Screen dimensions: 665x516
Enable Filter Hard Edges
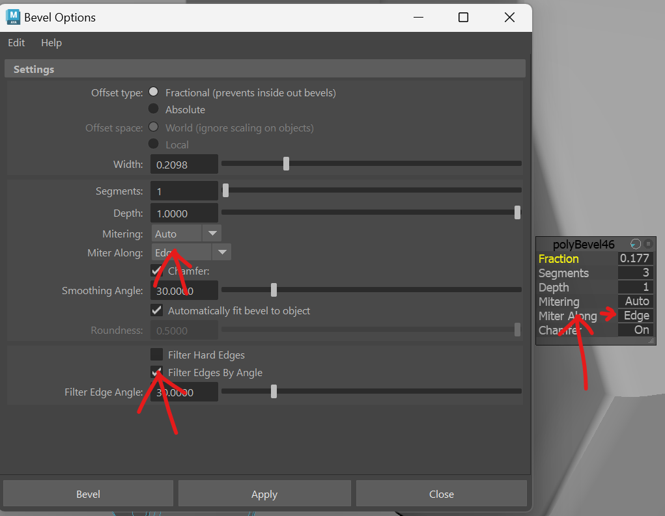(156, 355)
